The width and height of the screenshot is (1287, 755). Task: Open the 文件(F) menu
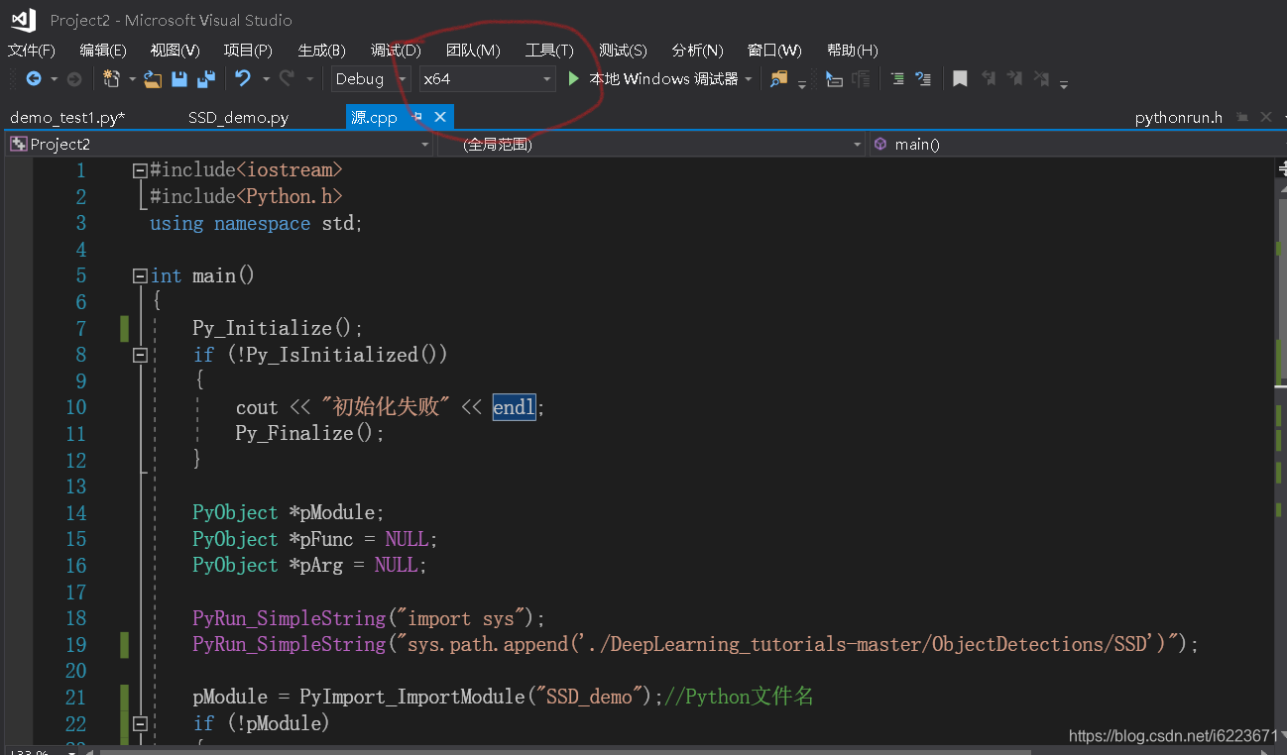tap(32, 51)
